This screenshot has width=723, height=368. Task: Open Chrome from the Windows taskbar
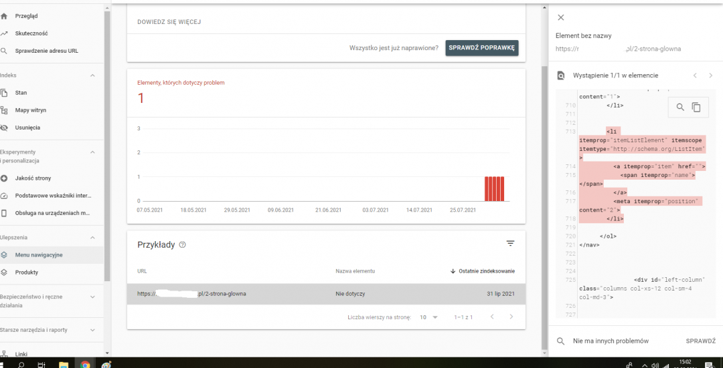(85, 365)
